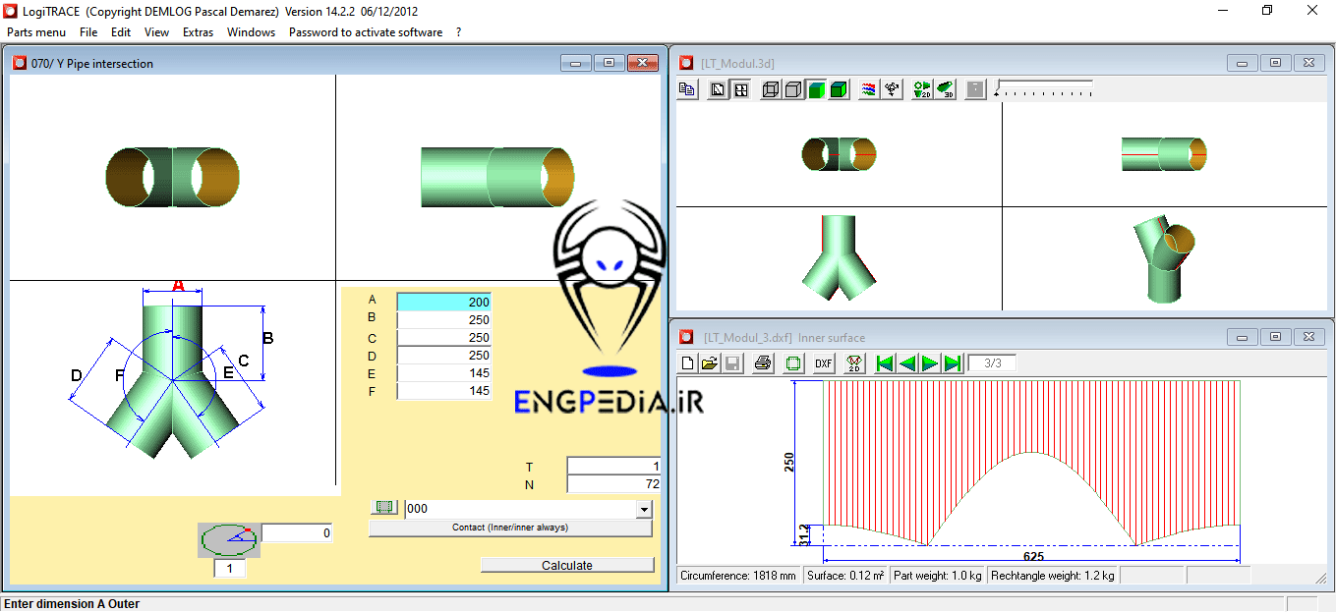Jump to the first pattern page
The width and height of the screenshot is (1336, 612).
click(885, 363)
